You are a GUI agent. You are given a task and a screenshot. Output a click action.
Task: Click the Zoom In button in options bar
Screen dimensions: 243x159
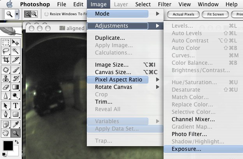click(27, 14)
